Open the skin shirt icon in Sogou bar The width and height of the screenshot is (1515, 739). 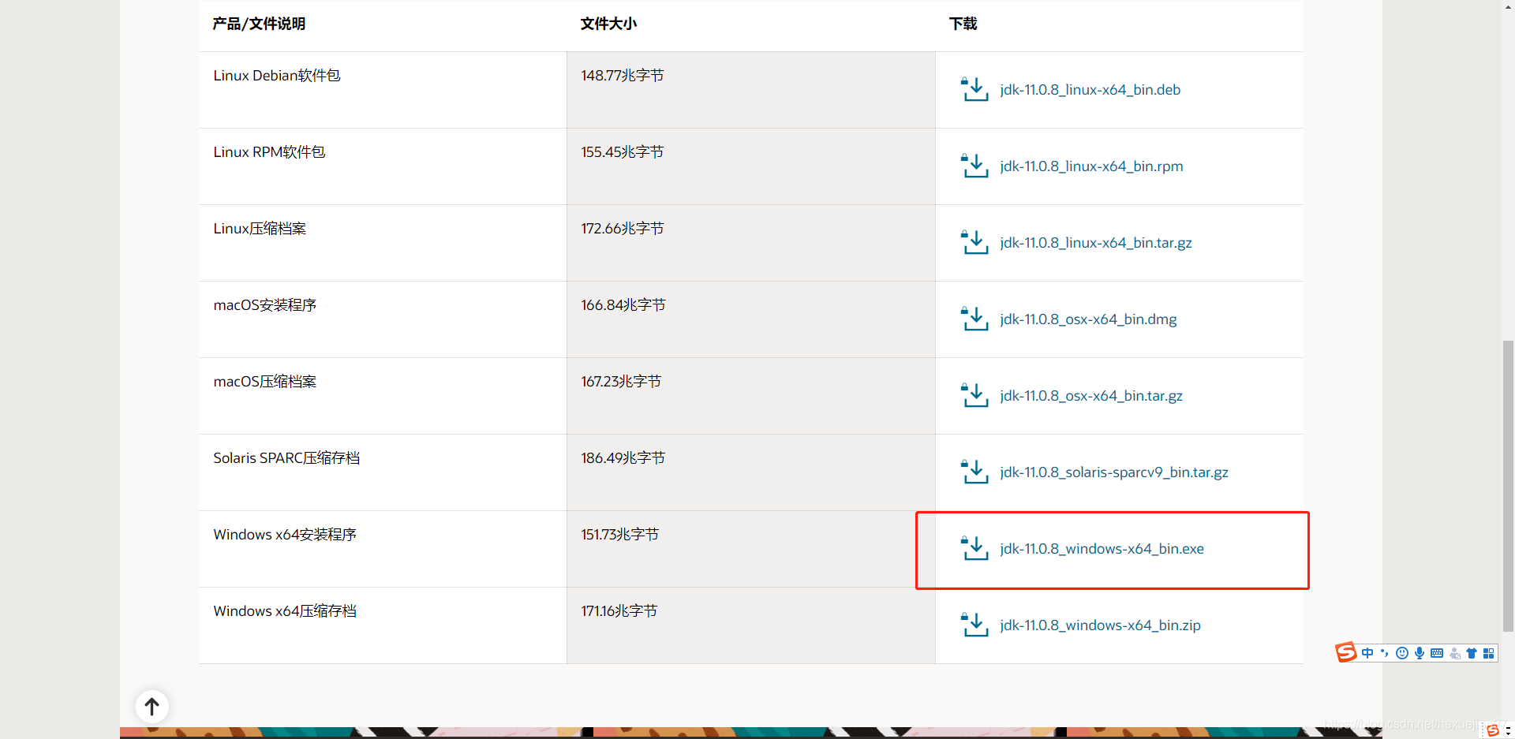click(x=1472, y=653)
